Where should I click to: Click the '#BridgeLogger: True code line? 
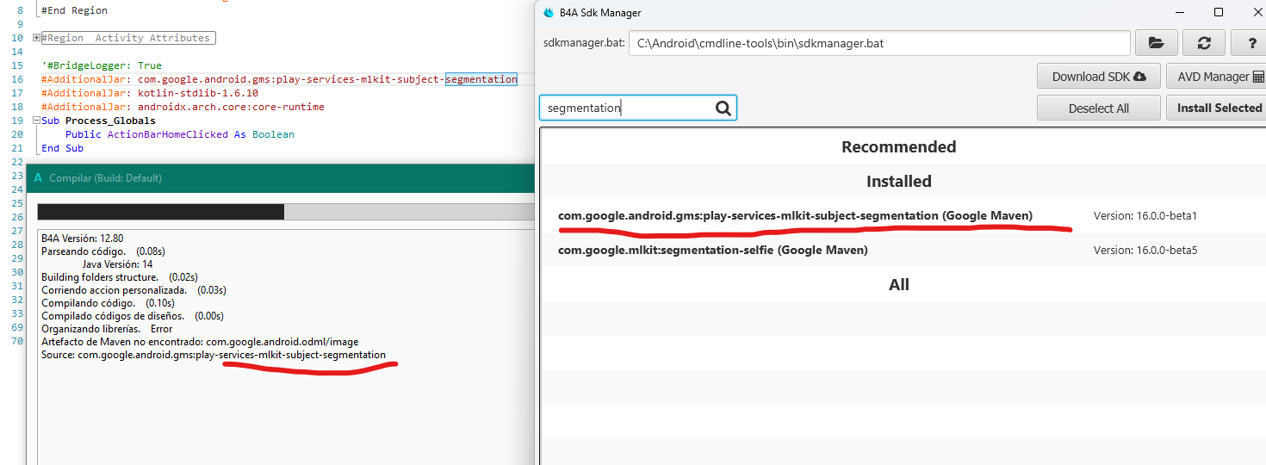coord(101,65)
